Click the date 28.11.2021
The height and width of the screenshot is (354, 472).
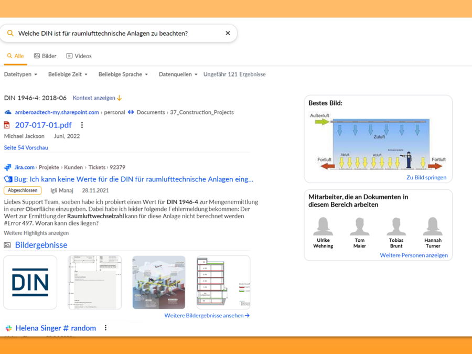coord(95,190)
